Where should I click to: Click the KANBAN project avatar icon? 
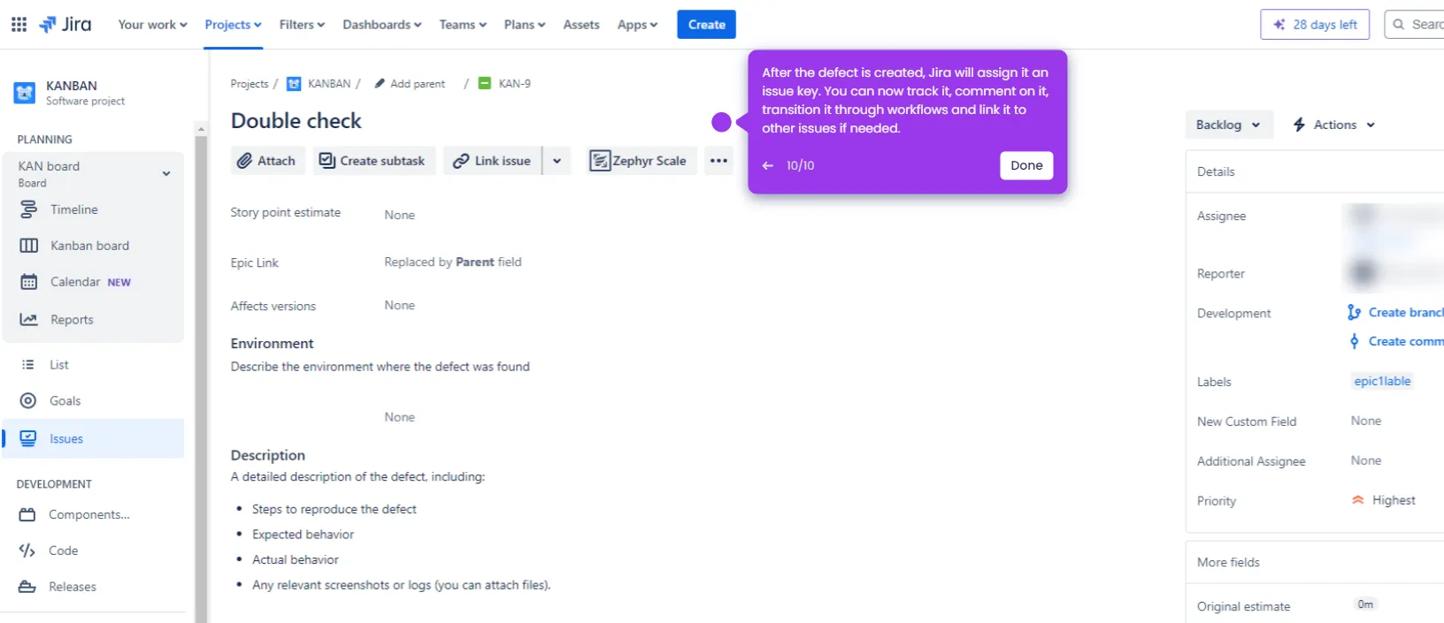pos(25,92)
